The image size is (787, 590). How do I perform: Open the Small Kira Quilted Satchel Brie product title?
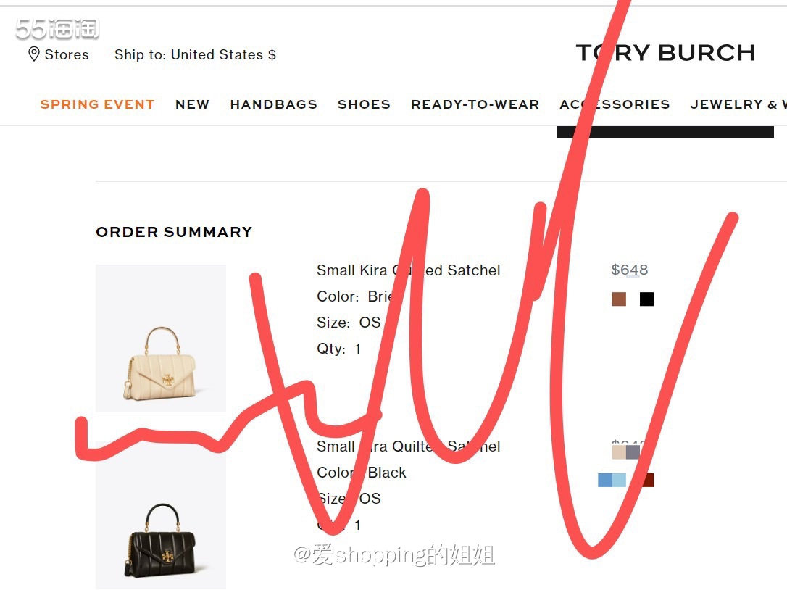pyautogui.click(x=408, y=270)
